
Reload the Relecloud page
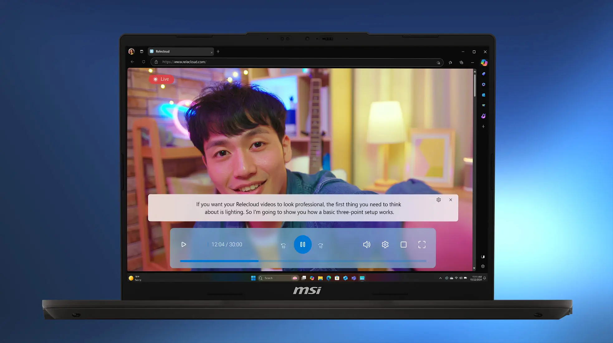(x=144, y=62)
